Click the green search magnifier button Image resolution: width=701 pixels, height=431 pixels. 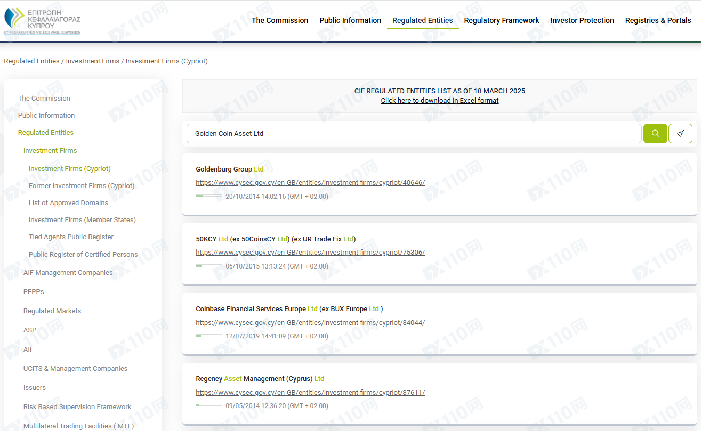(x=655, y=134)
